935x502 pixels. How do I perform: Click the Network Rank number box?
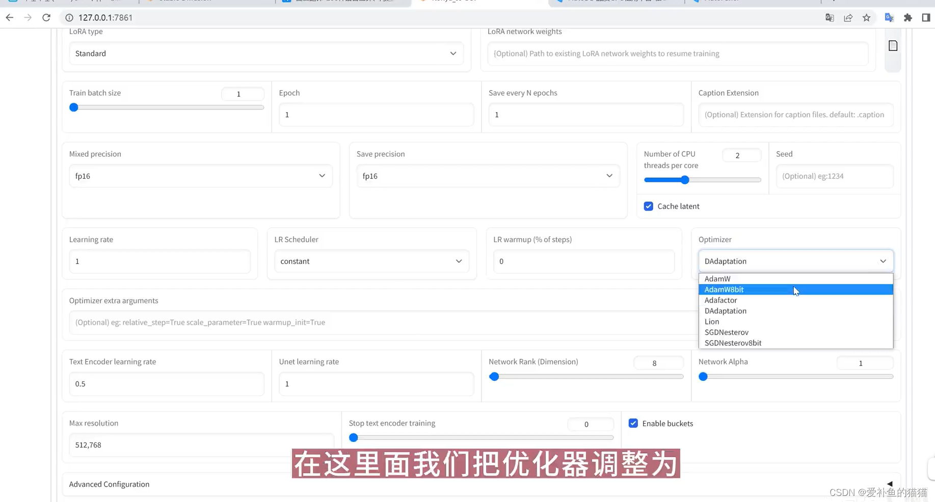658,363
